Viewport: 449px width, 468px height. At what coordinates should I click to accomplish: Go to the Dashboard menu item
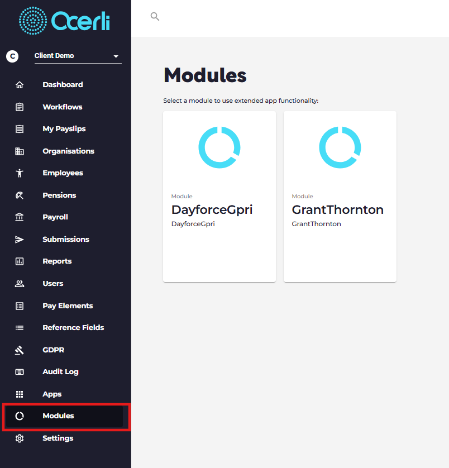(x=63, y=85)
